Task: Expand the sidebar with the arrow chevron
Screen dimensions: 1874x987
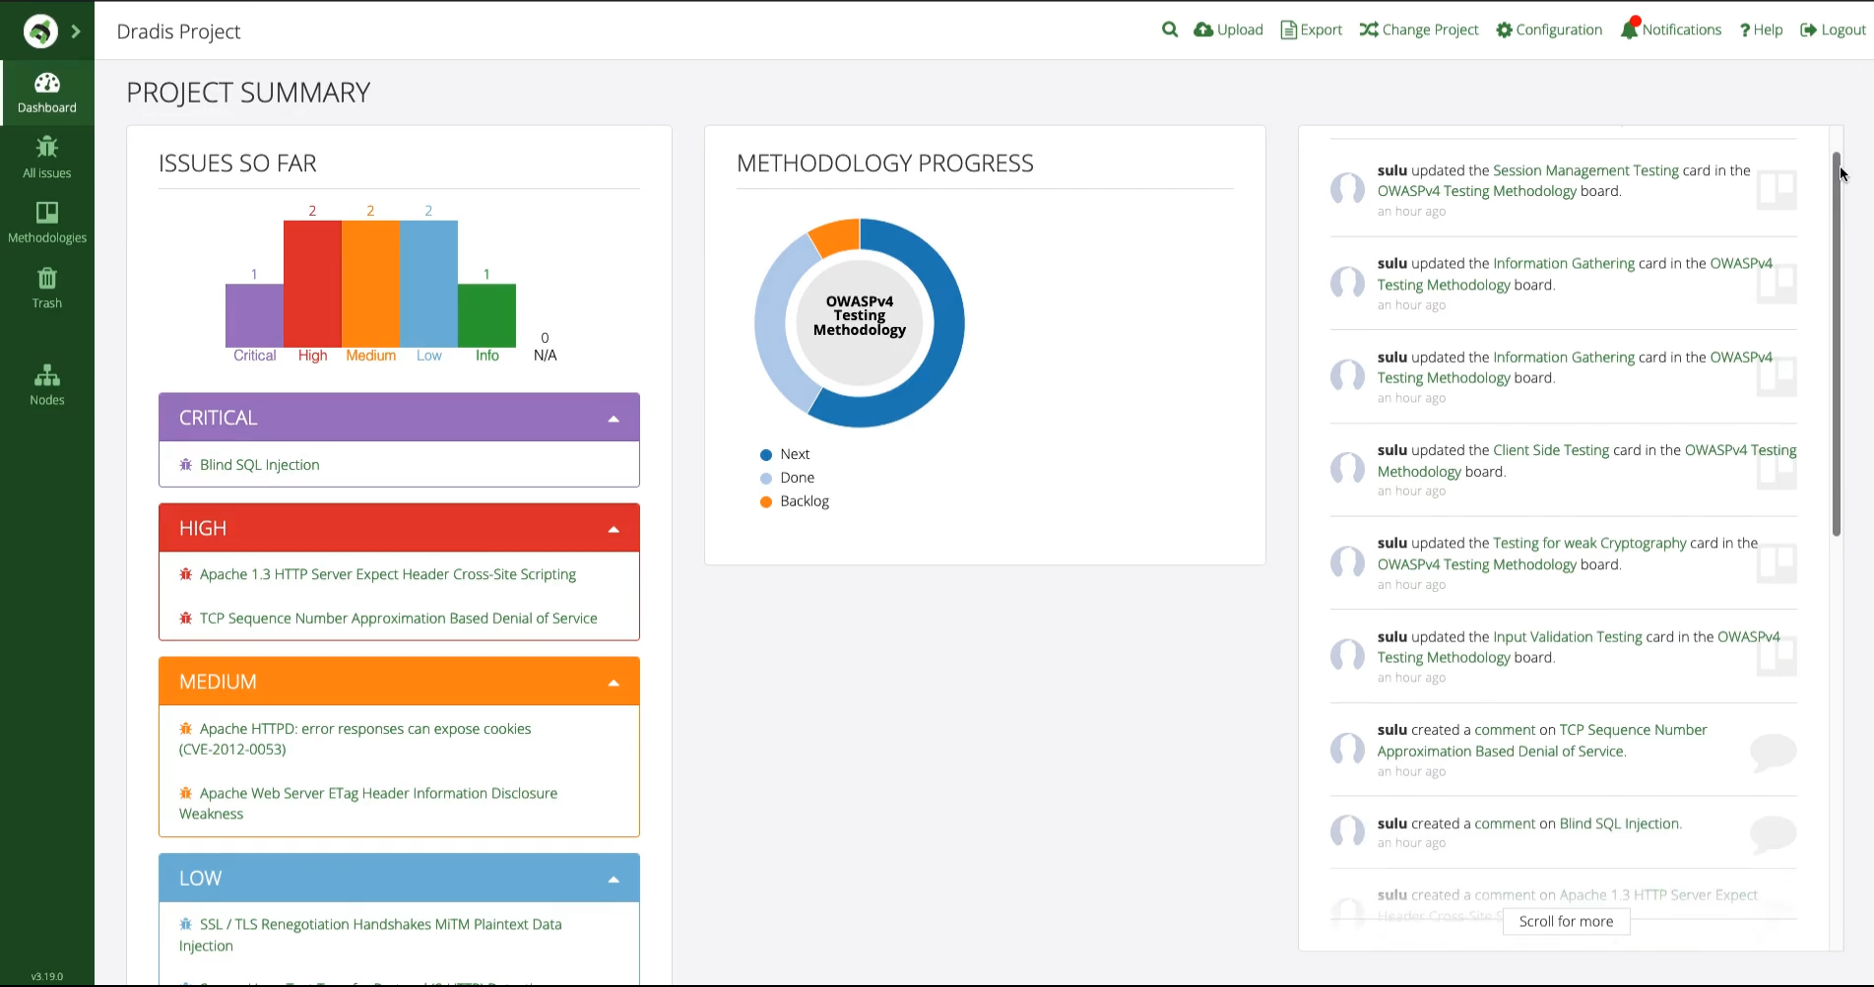Action: tap(75, 31)
